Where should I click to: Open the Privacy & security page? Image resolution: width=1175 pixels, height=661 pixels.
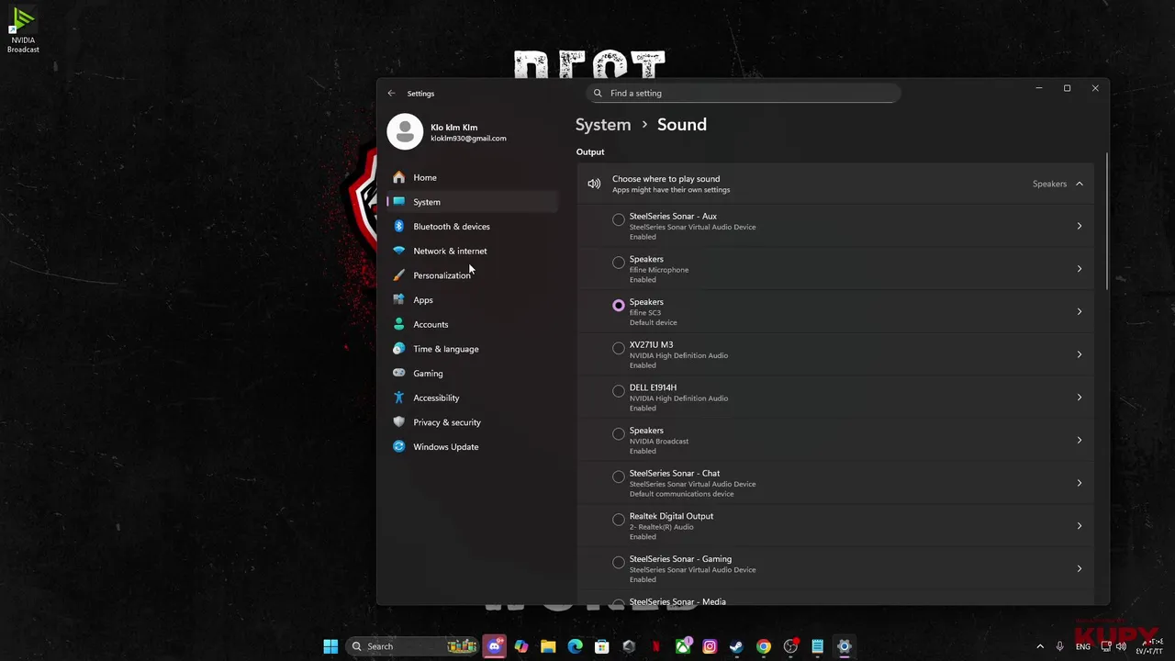473,422
